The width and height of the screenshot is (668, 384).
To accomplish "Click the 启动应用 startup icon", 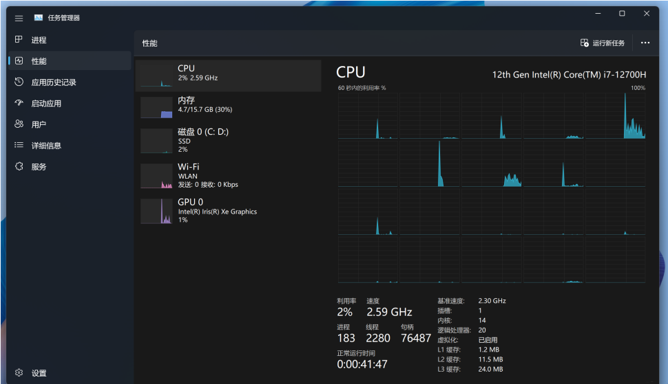I will (19, 103).
